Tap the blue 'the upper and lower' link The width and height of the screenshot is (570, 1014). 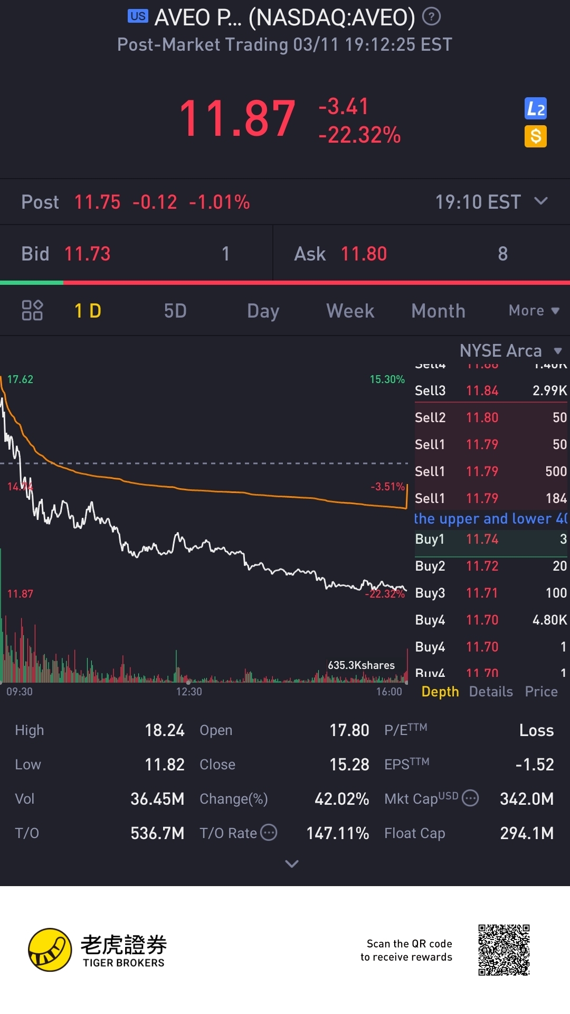(x=491, y=518)
